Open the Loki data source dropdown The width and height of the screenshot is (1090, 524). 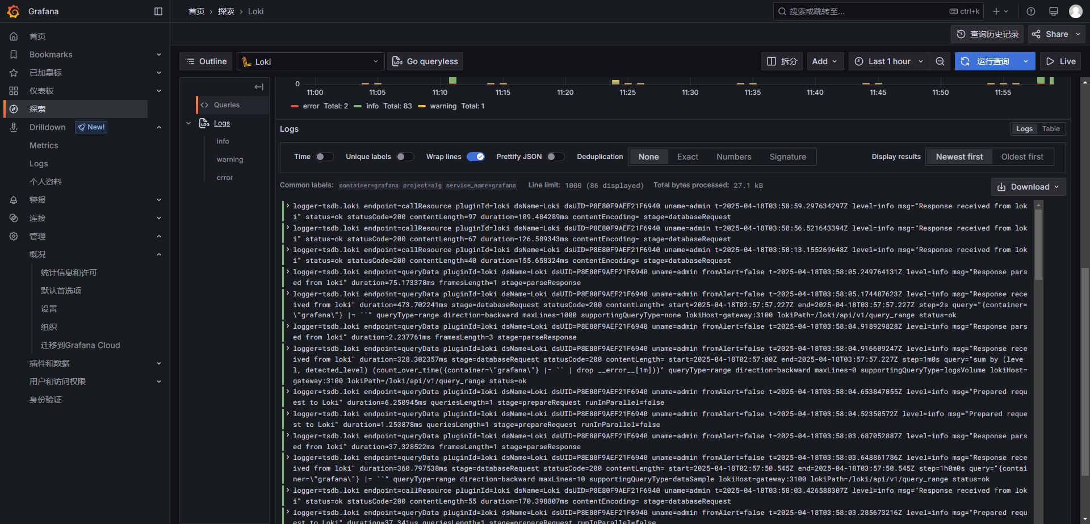pyautogui.click(x=310, y=61)
